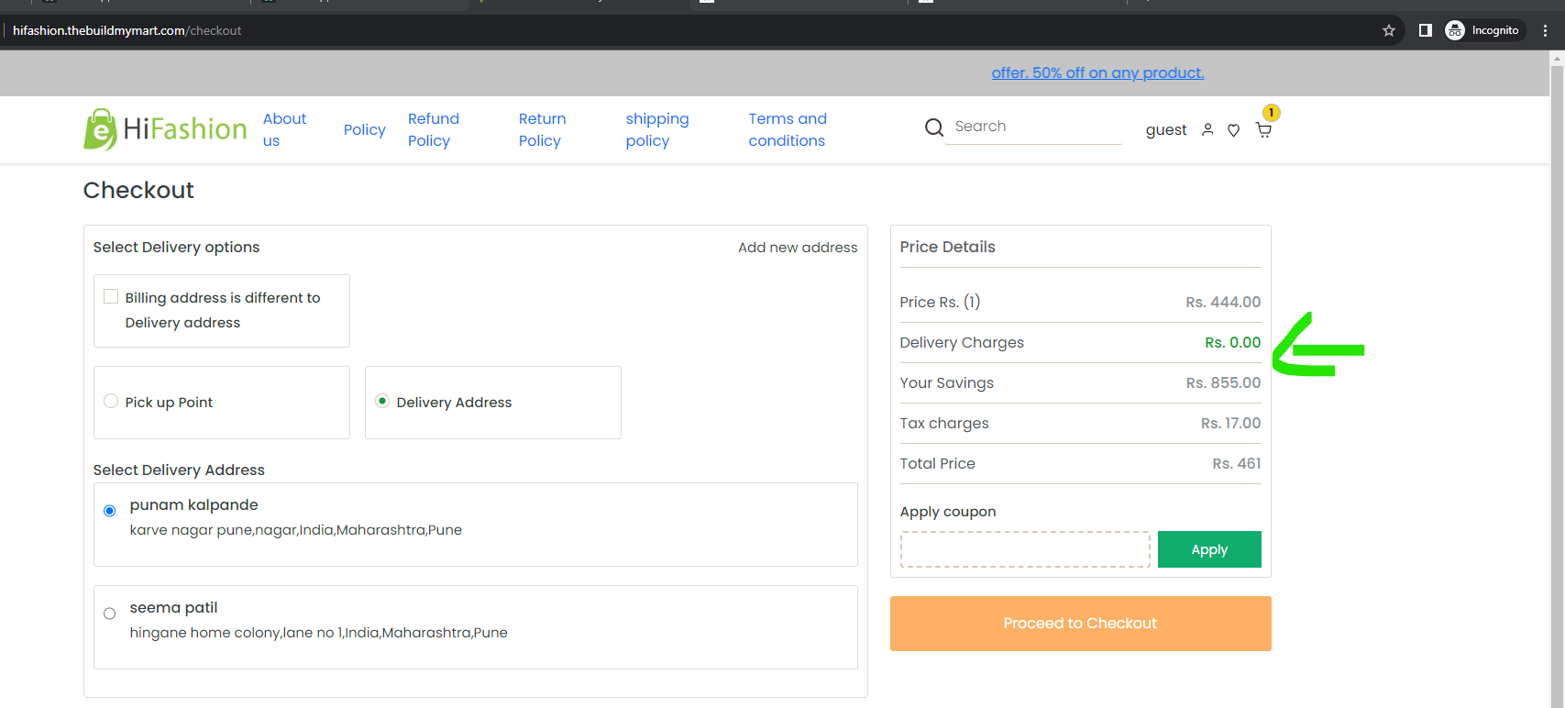Click the 50% off offer link

click(x=1097, y=72)
